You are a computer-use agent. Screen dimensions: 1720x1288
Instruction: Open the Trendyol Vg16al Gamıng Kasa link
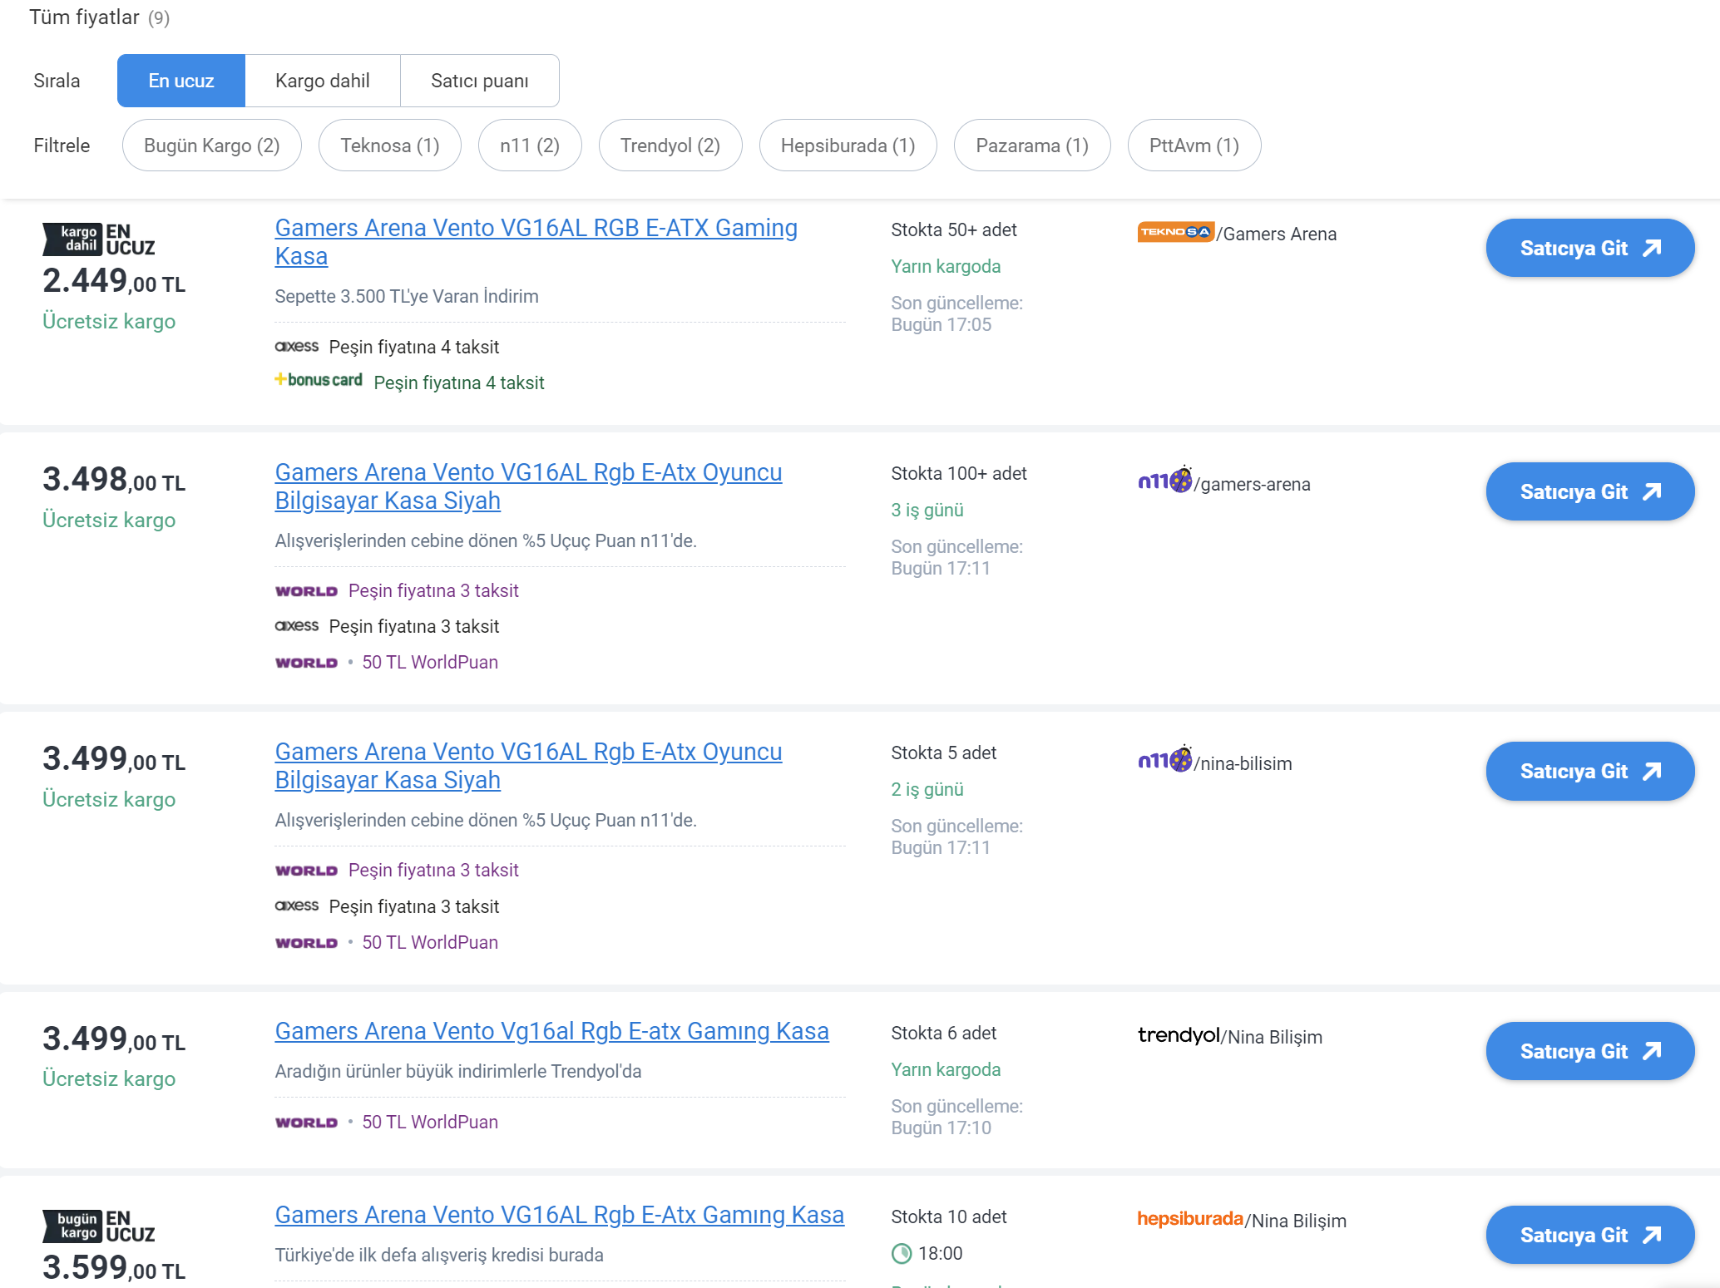coord(551,1032)
